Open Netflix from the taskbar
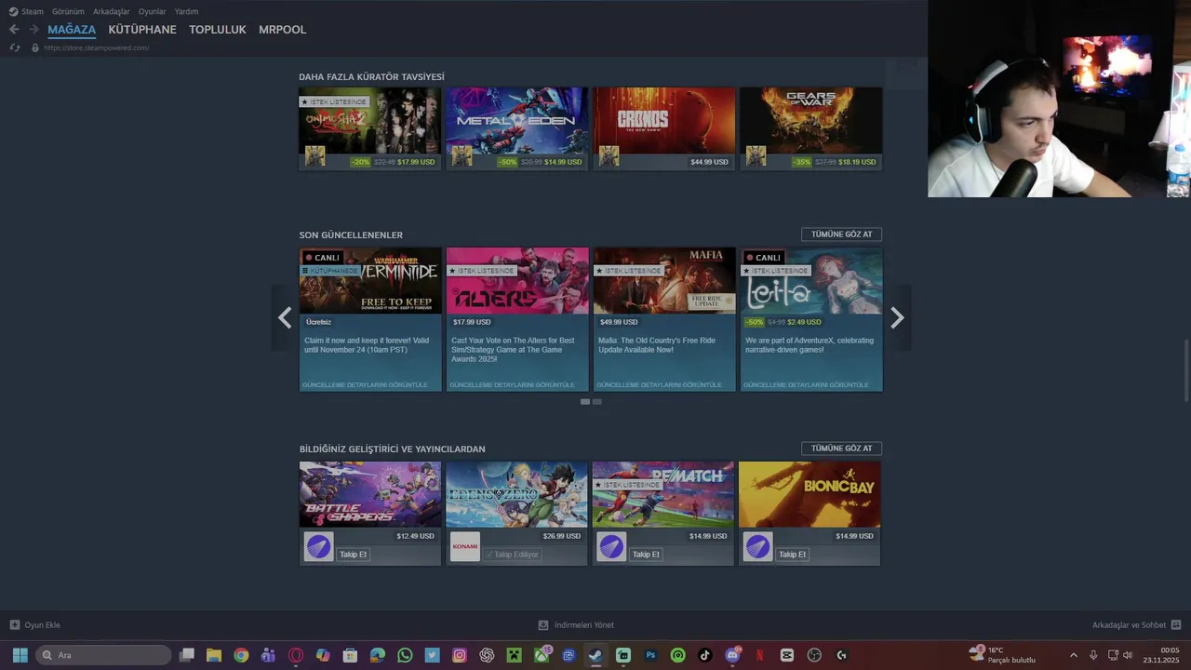Viewport: 1191px width, 670px height. [759, 655]
